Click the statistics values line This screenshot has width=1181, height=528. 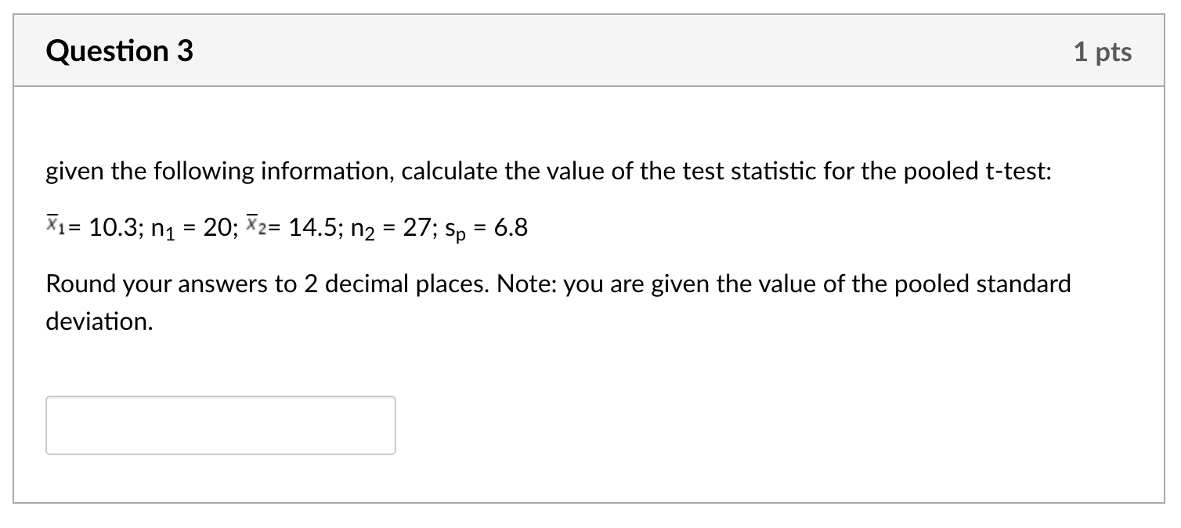(x=286, y=227)
